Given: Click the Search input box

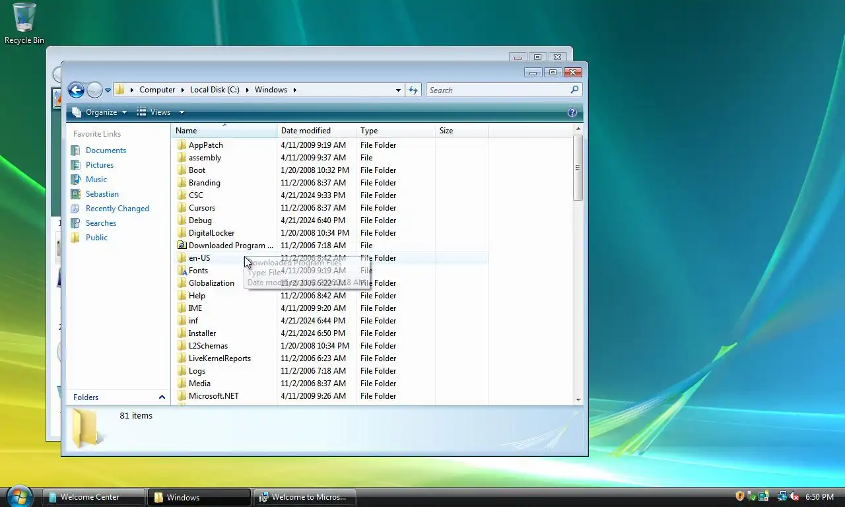Looking at the screenshot, I should [x=498, y=90].
